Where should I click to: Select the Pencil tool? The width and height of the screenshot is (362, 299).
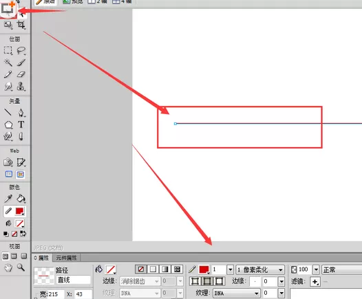8,74
